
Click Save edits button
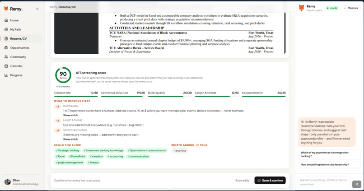pos(242,180)
